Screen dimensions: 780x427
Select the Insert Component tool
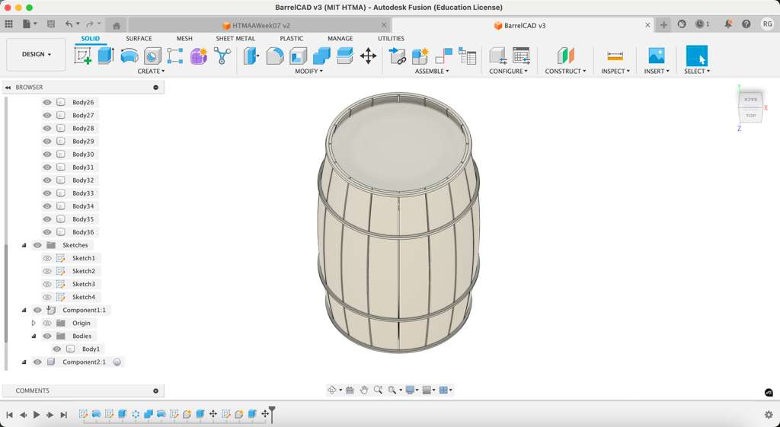coord(397,56)
